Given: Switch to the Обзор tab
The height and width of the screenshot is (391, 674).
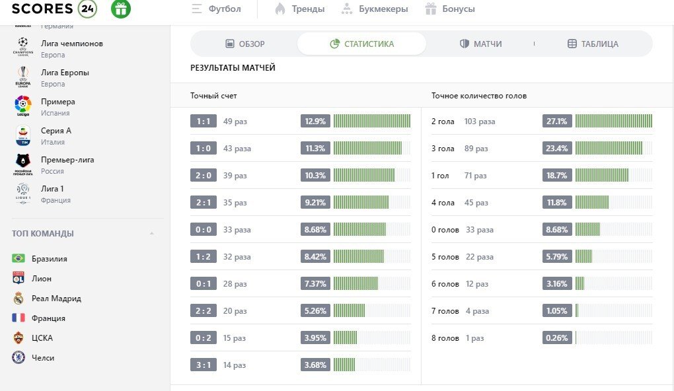Looking at the screenshot, I should click(x=244, y=44).
